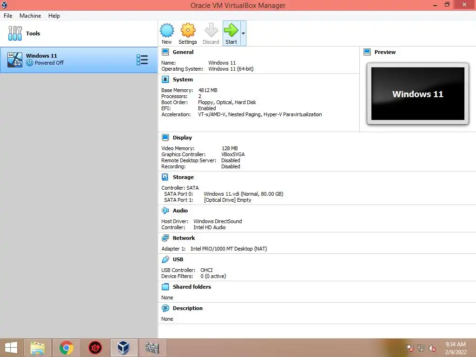Click the Windows 11 preview thumbnail
Viewport: 476px width, 357px height.
pos(418,94)
